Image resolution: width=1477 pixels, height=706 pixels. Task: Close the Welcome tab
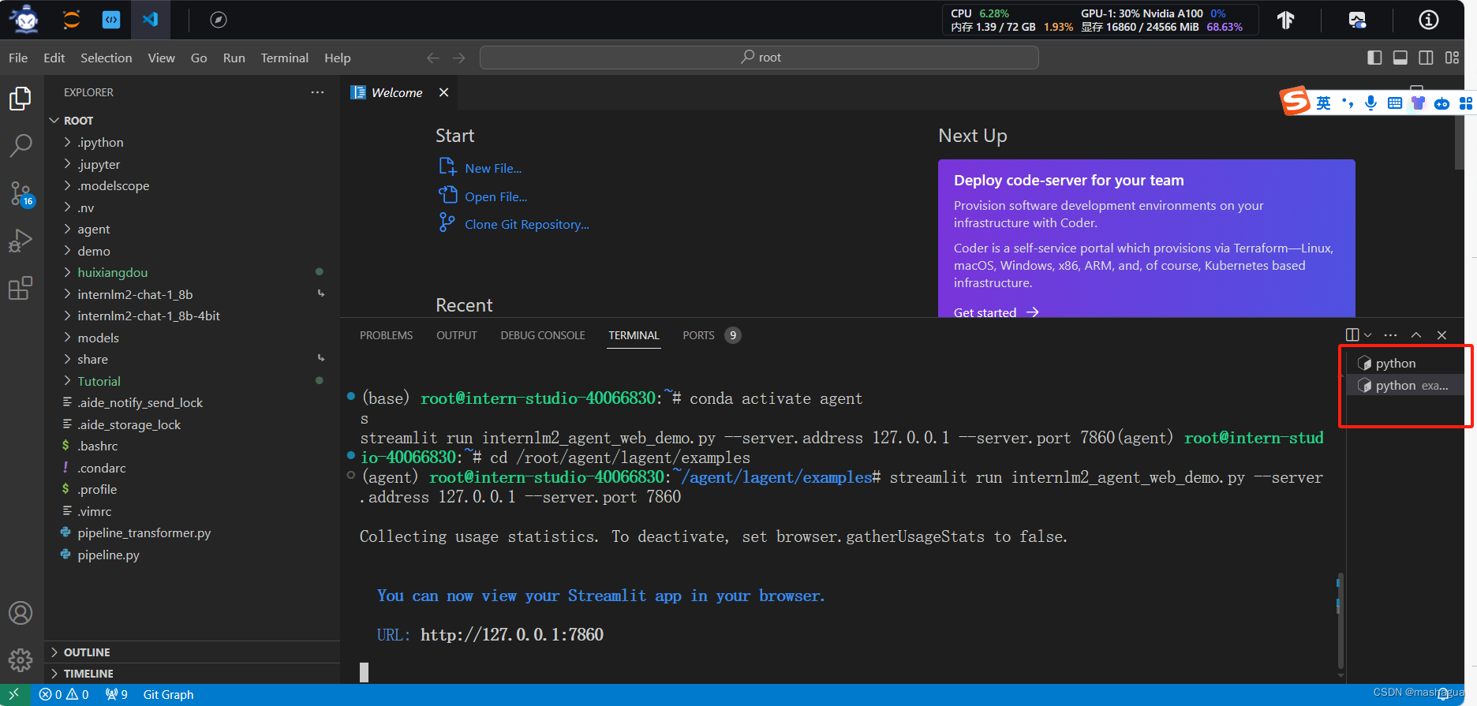pyautogui.click(x=444, y=92)
